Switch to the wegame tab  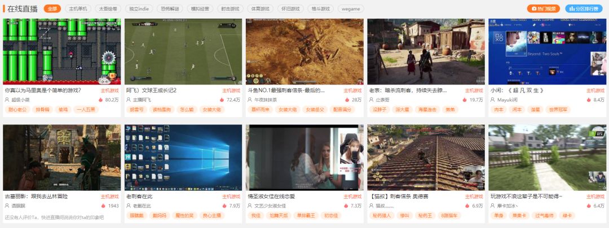point(351,8)
